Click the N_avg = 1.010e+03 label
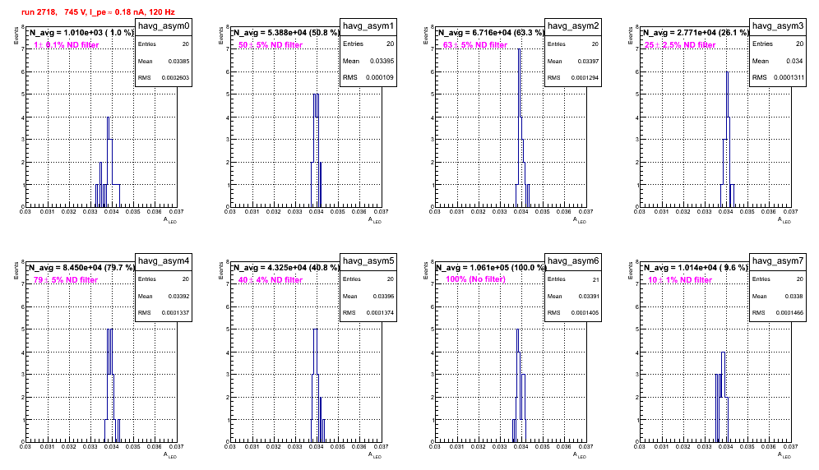 (81, 33)
